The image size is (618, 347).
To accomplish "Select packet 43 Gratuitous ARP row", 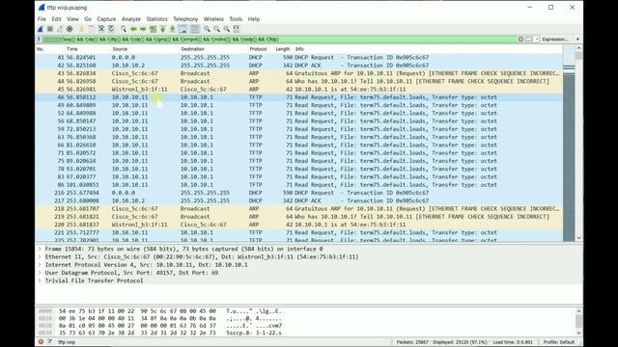I will (x=298, y=73).
